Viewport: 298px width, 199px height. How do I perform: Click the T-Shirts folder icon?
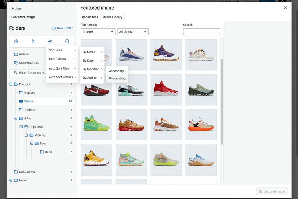pos(21,110)
